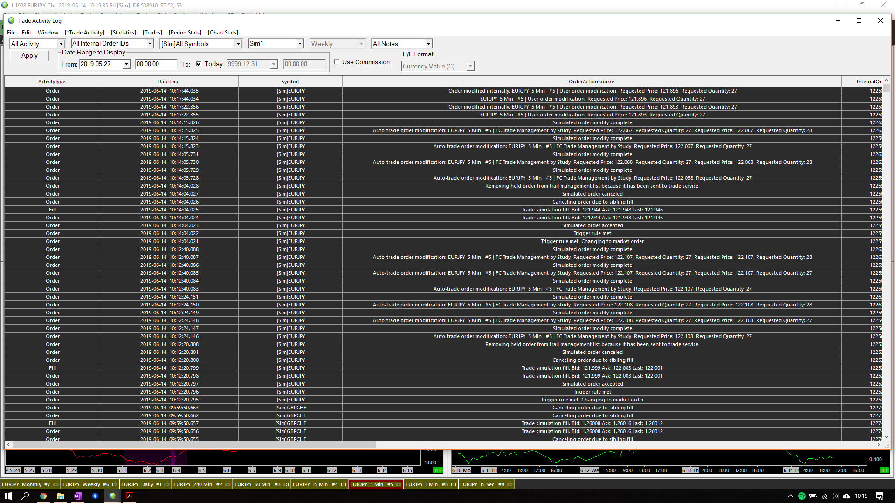This screenshot has height=503, width=895.
Task: Open Adobe Acrobat taskbar icon
Action: click(130, 496)
